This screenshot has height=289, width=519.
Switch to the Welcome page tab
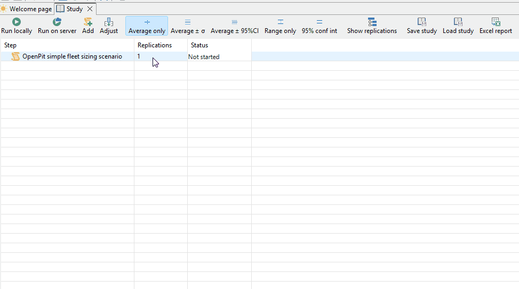pyautogui.click(x=27, y=9)
